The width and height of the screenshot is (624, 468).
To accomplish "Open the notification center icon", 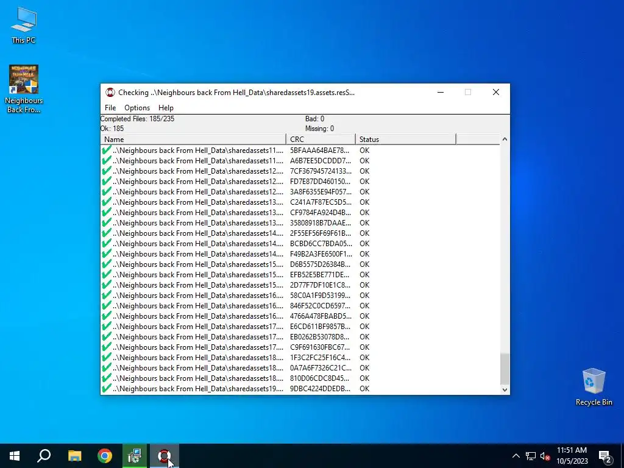I will [x=604, y=456].
